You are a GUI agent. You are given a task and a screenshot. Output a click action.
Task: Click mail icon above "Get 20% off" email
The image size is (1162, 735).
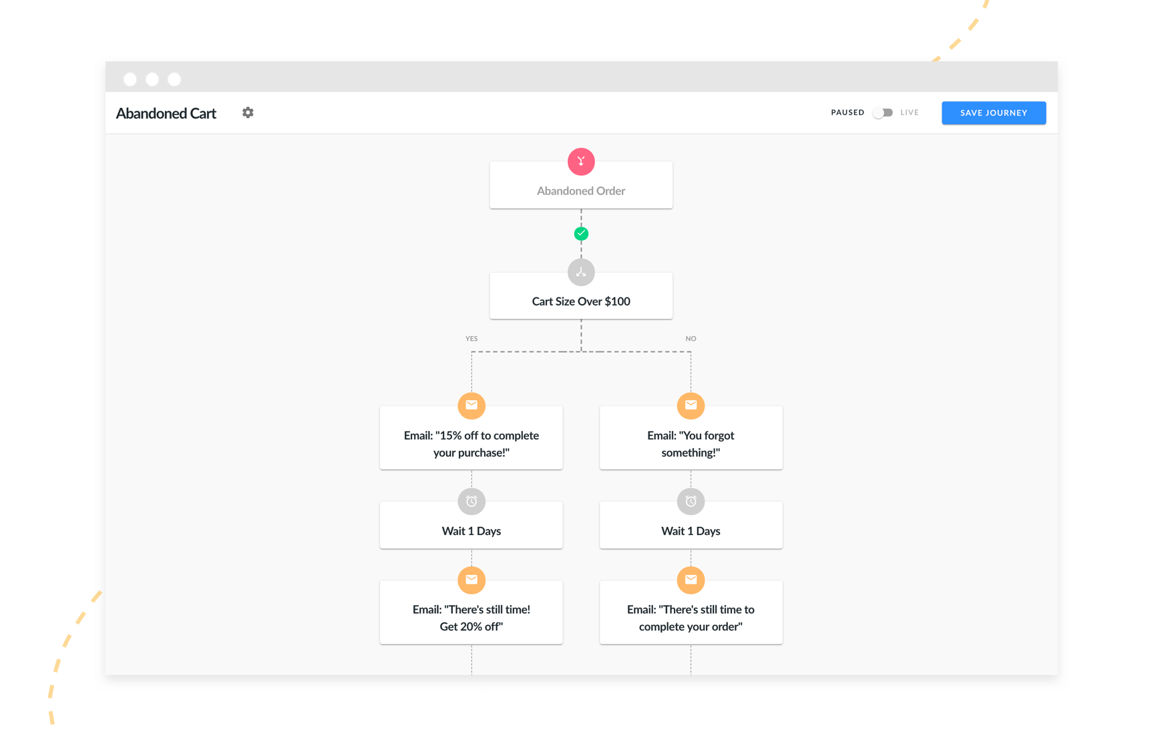point(471,580)
